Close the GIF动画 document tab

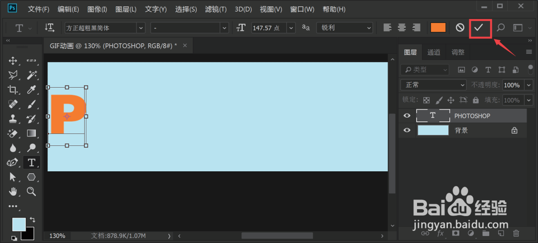tap(185, 46)
